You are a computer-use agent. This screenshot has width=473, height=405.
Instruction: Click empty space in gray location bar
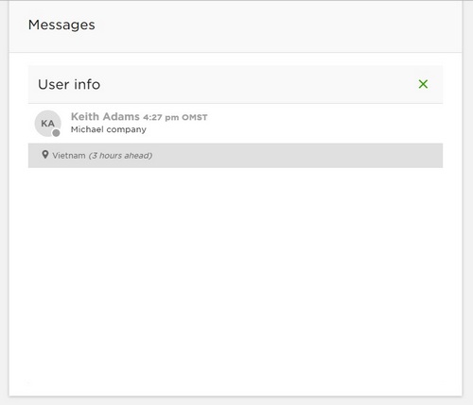(x=296, y=156)
